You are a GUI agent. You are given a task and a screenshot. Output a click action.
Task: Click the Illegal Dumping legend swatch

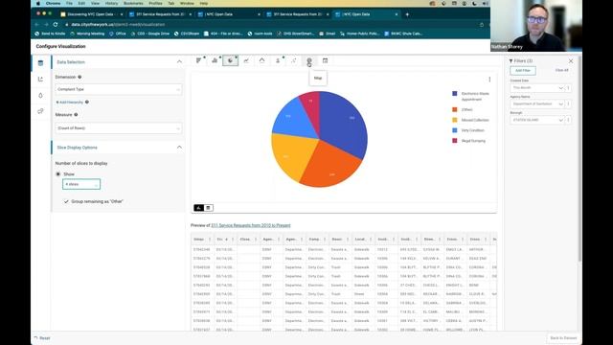coord(455,141)
